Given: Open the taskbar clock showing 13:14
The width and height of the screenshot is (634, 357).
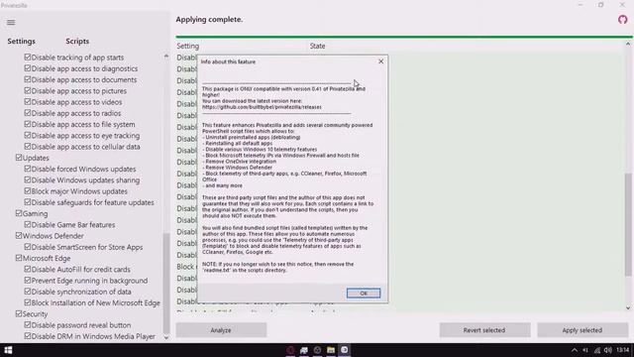Looking at the screenshot, I should pos(623,350).
